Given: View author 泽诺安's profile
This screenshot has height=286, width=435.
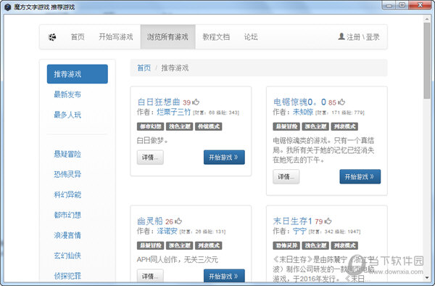Looking at the screenshot, I should point(167,231).
